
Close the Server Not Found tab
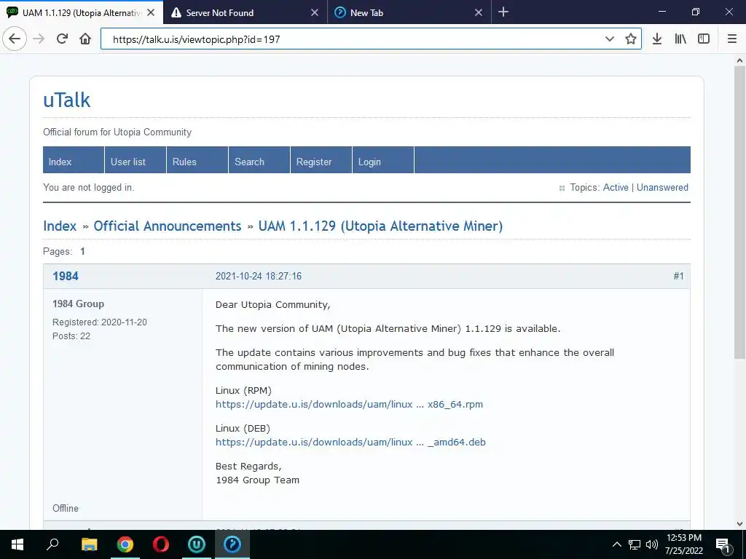pyautogui.click(x=315, y=13)
